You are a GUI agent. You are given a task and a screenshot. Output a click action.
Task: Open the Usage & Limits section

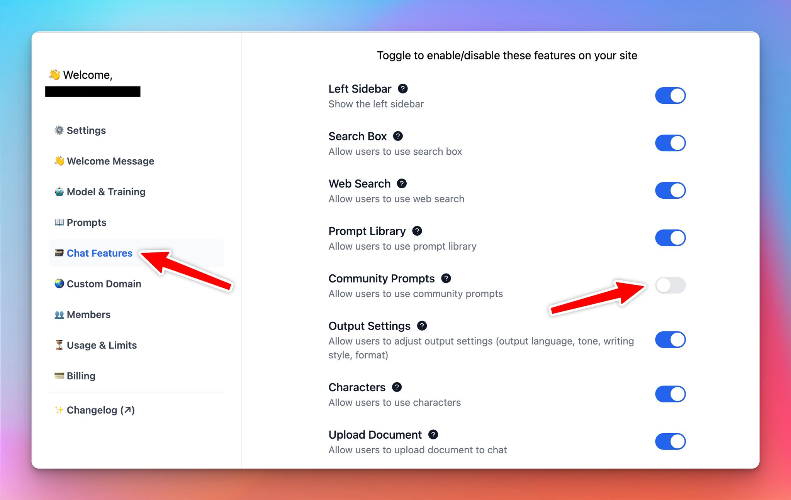point(101,345)
